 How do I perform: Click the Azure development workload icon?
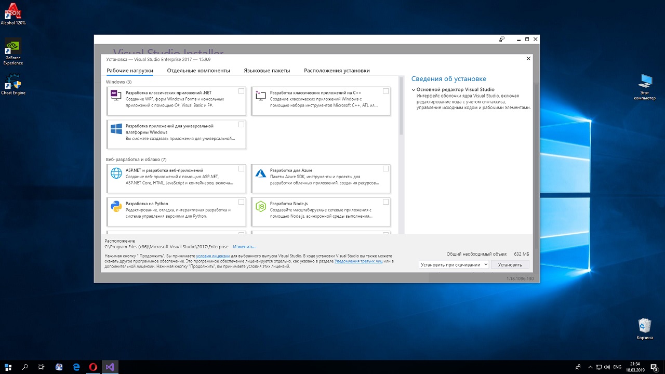[x=260, y=173]
